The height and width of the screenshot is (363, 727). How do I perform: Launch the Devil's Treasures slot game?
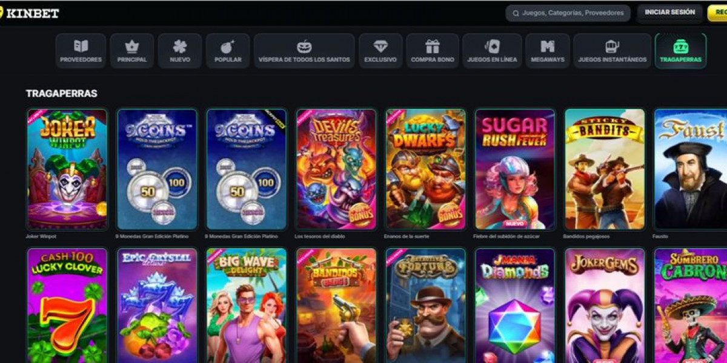coord(336,169)
